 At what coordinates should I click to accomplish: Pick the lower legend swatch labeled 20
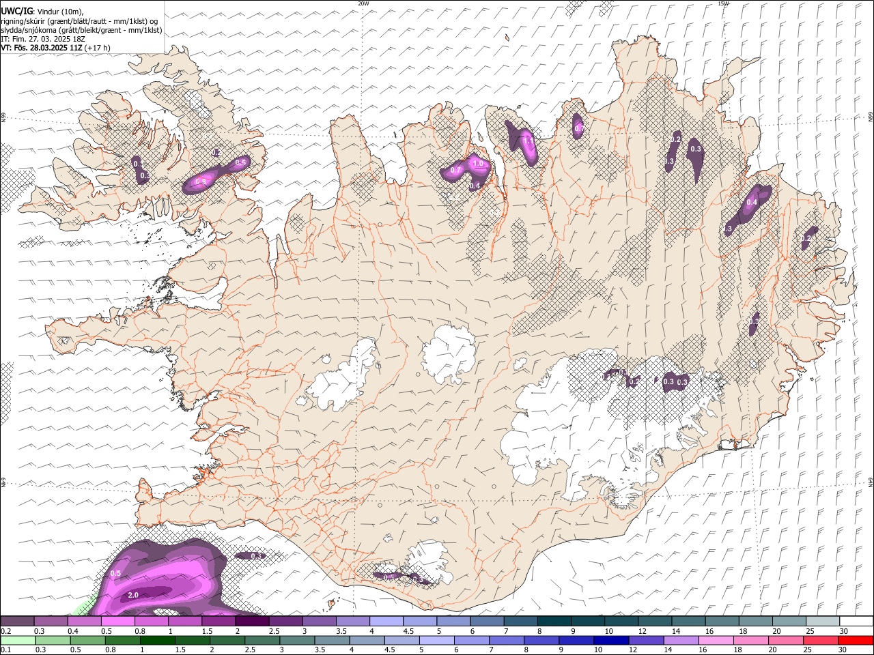tap(785, 640)
